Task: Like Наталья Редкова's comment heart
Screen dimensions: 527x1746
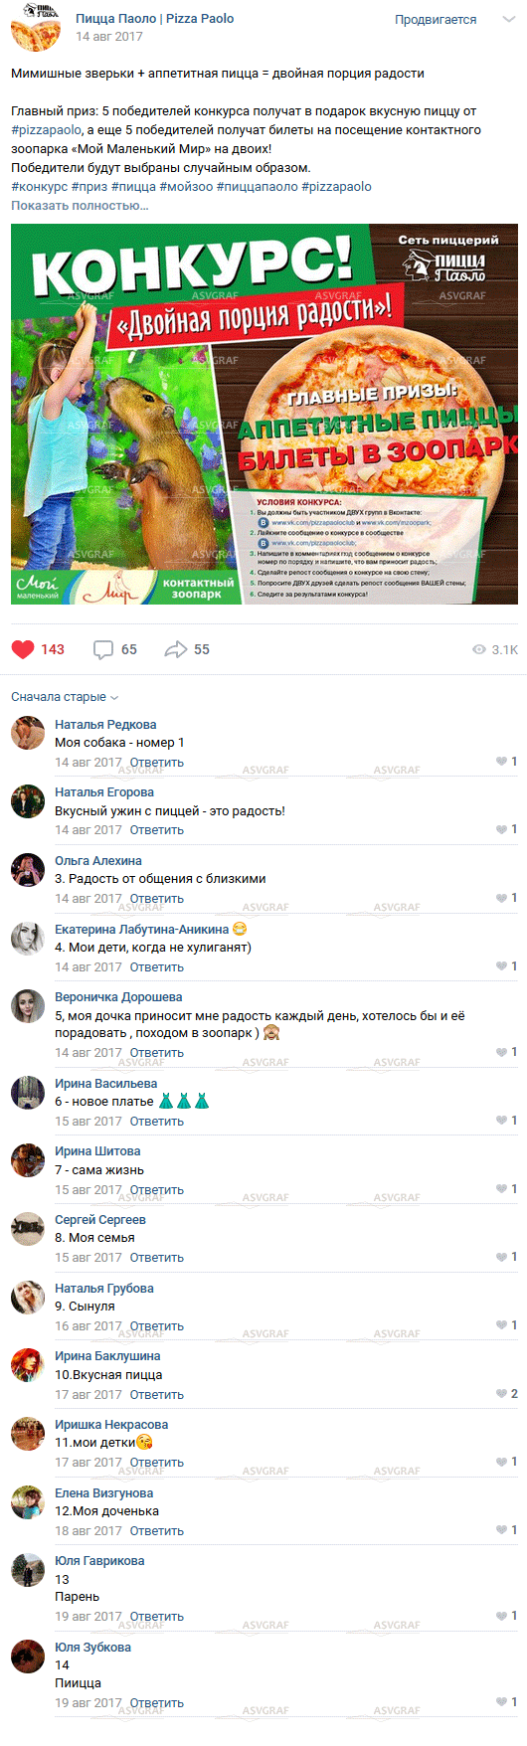Action: (502, 762)
